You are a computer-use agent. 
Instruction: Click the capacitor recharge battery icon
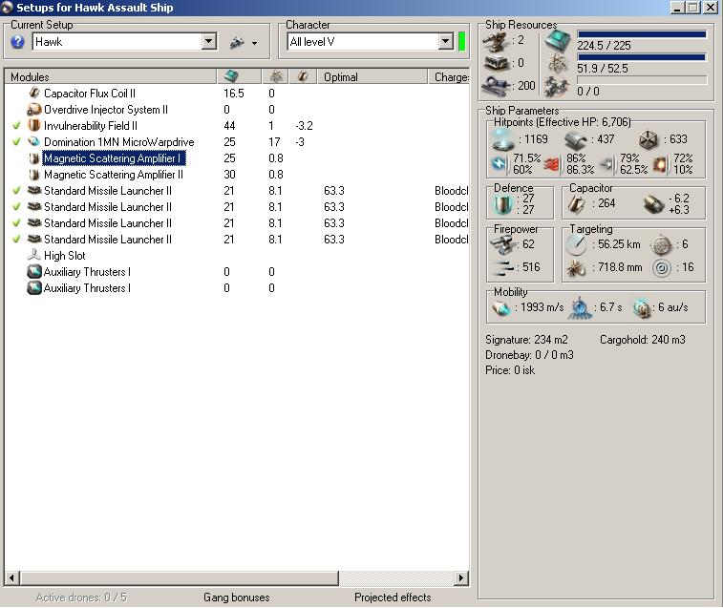(x=653, y=204)
